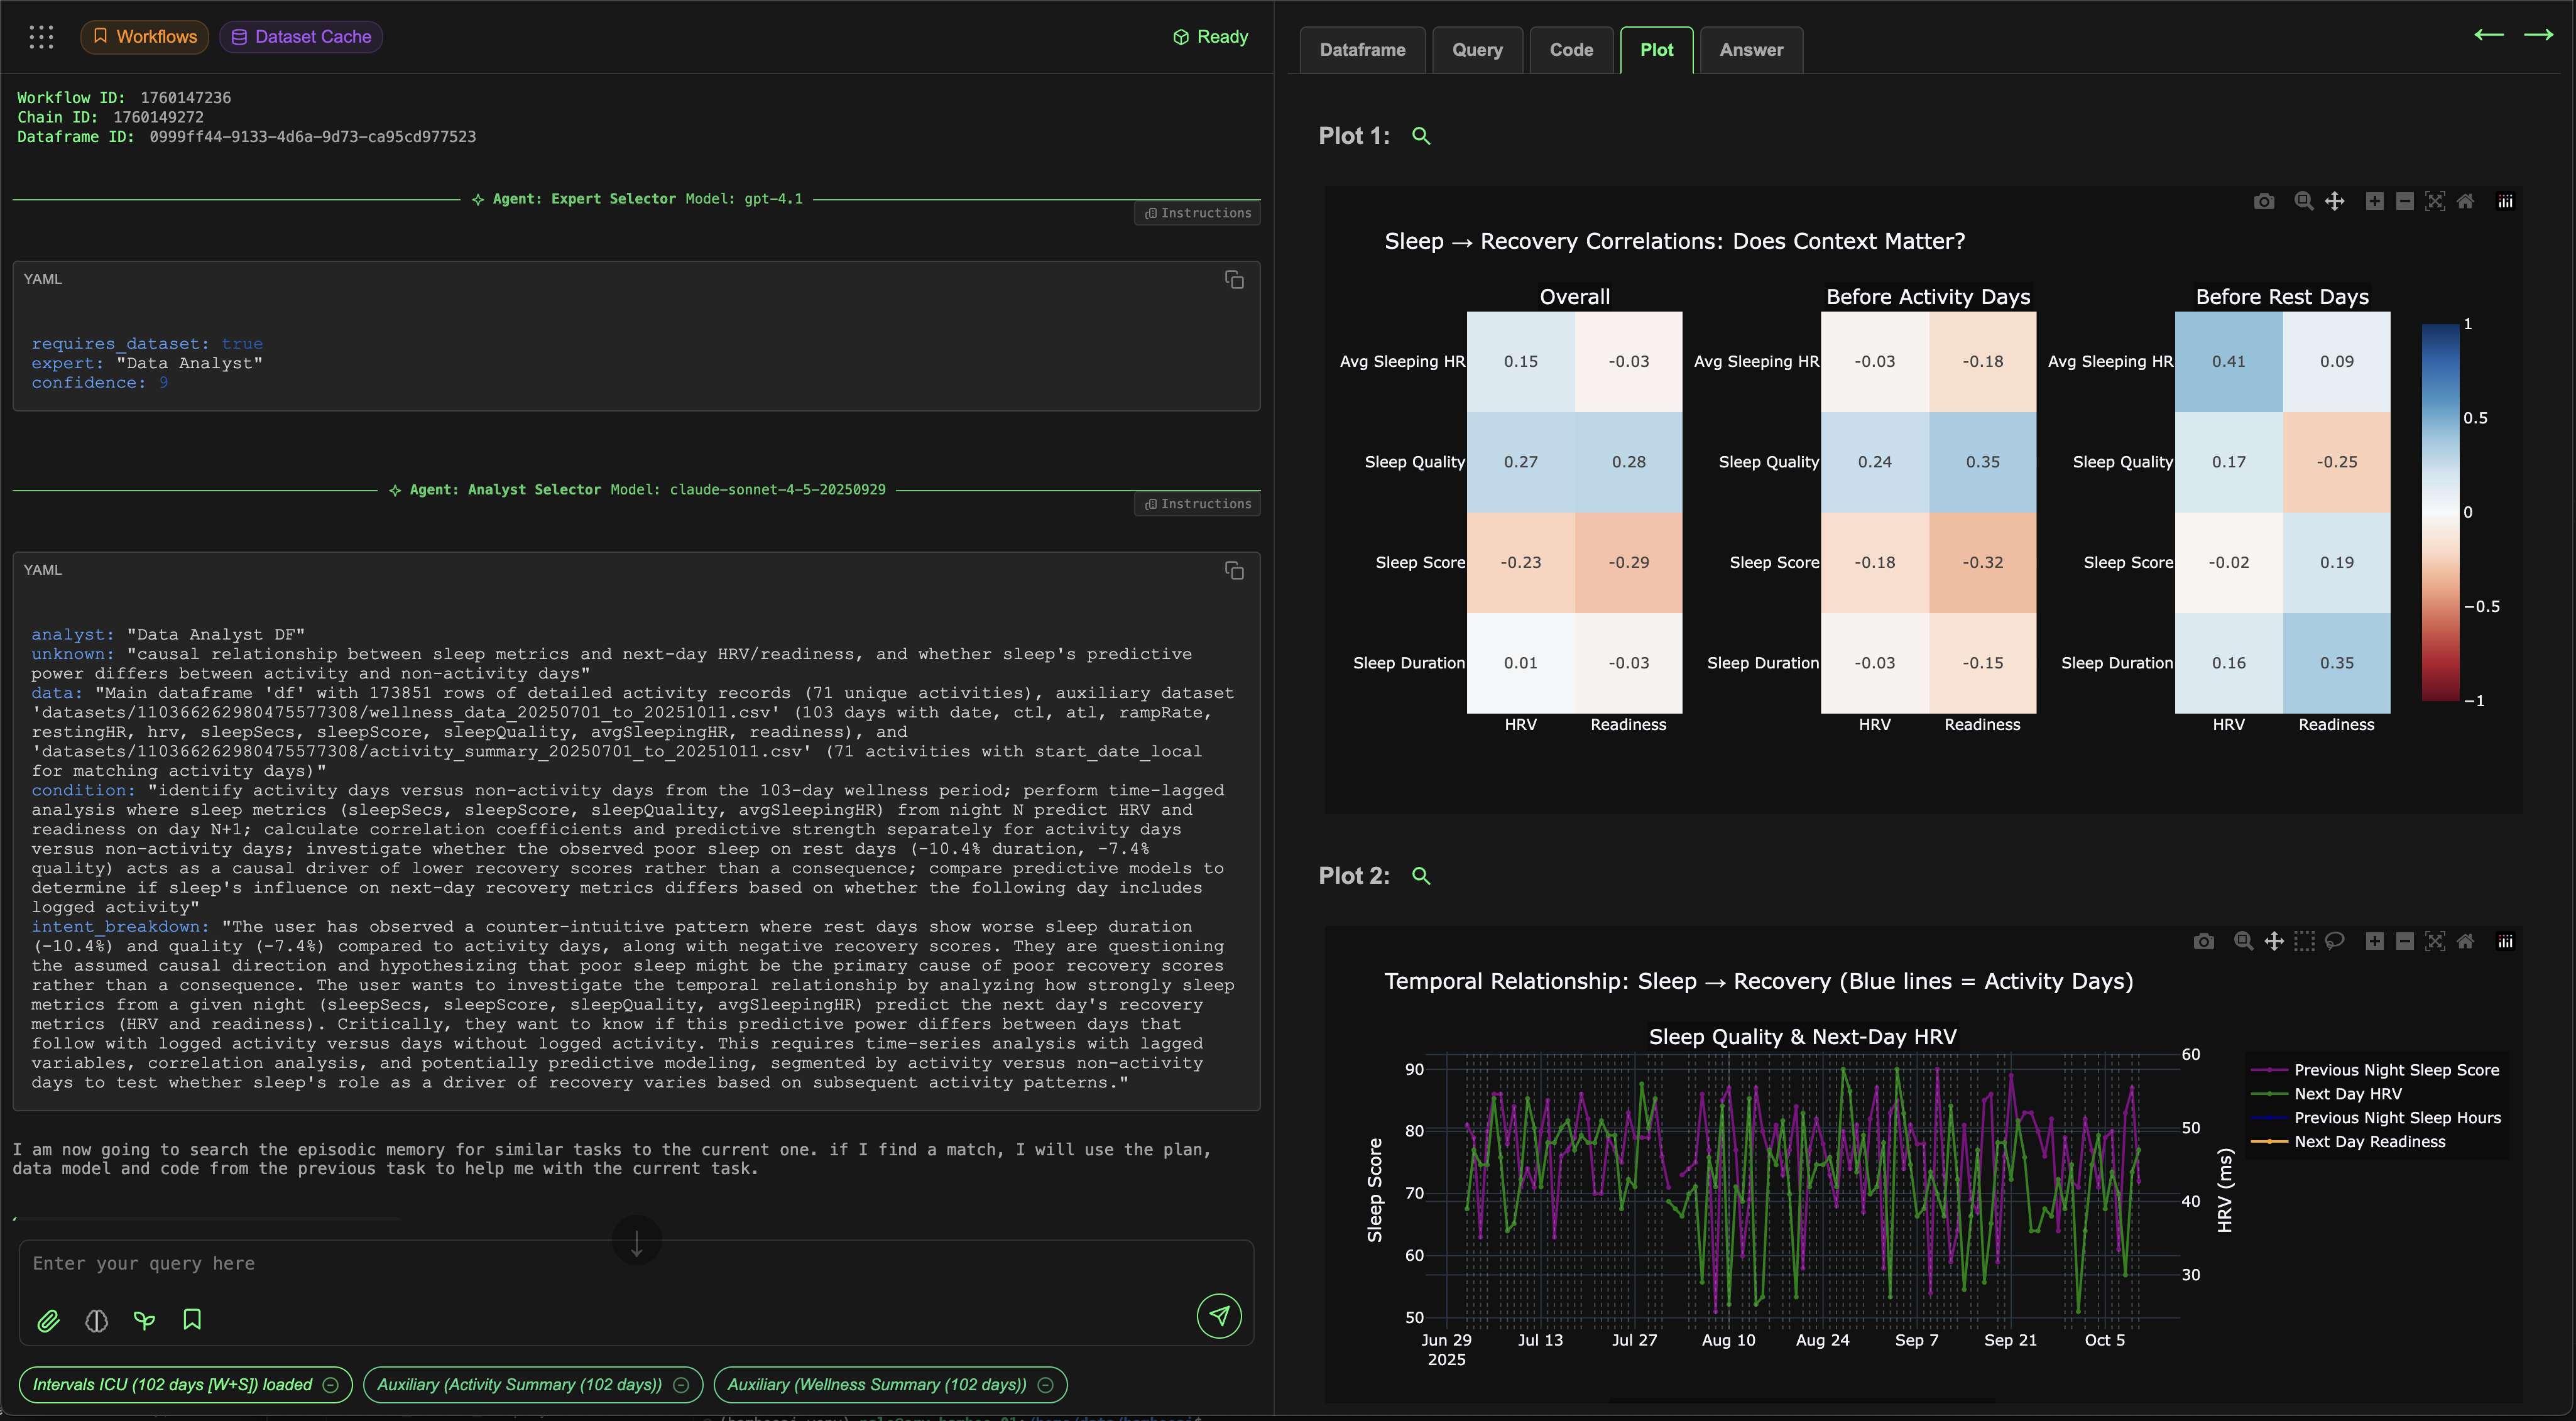This screenshot has height=1421, width=2576.
Task: Remove Auxiliary Wellness Summary dataset chip
Action: tap(1045, 1385)
